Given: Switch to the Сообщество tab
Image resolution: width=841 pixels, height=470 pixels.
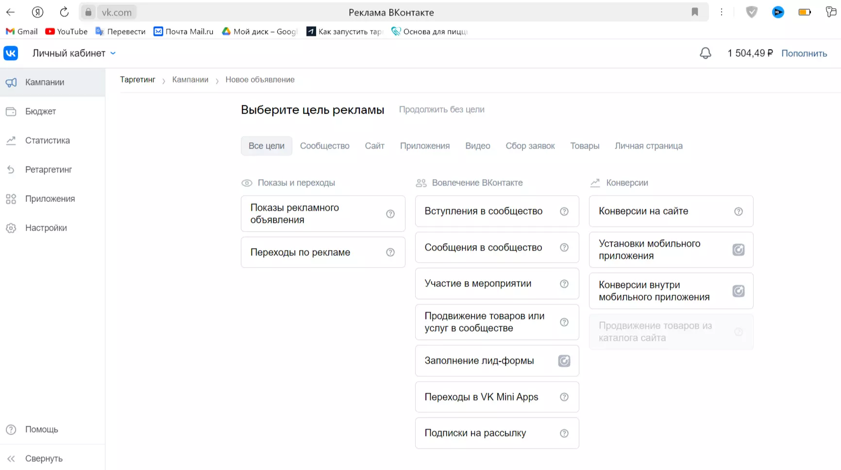Looking at the screenshot, I should (x=324, y=146).
